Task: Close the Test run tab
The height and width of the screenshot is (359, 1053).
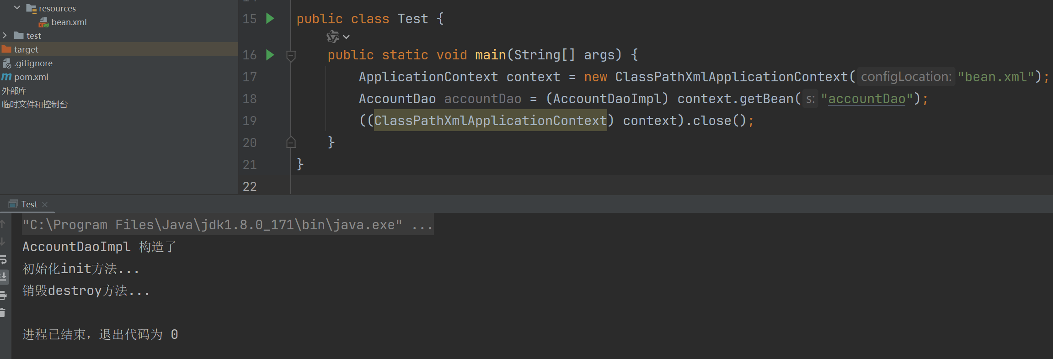Action: pyautogui.click(x=45, y=205)
